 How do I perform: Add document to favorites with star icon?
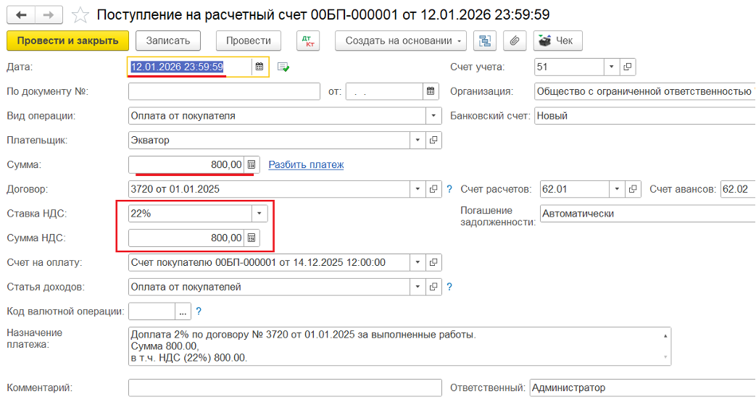[82, 14]
